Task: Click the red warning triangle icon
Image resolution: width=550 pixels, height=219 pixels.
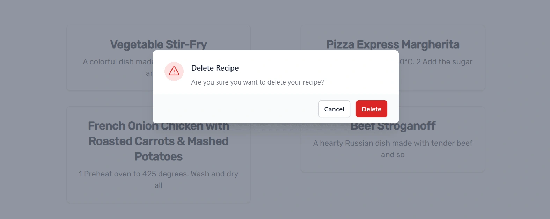Action: point(174,71)
